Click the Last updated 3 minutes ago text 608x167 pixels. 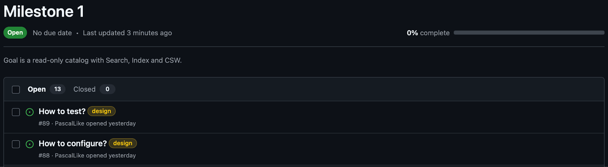(127, 33)
